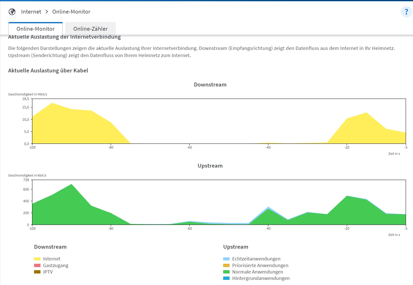Switch to the Online-Monitor tab

(36, 29)
